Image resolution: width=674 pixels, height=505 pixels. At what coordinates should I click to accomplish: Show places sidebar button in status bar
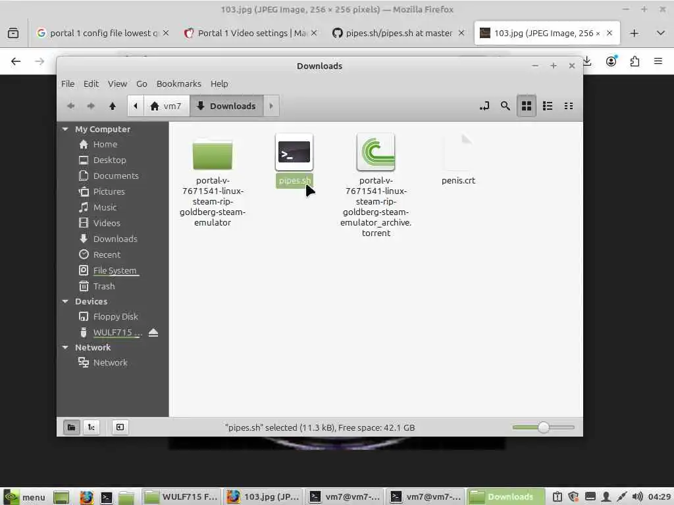tap(71, 427)
